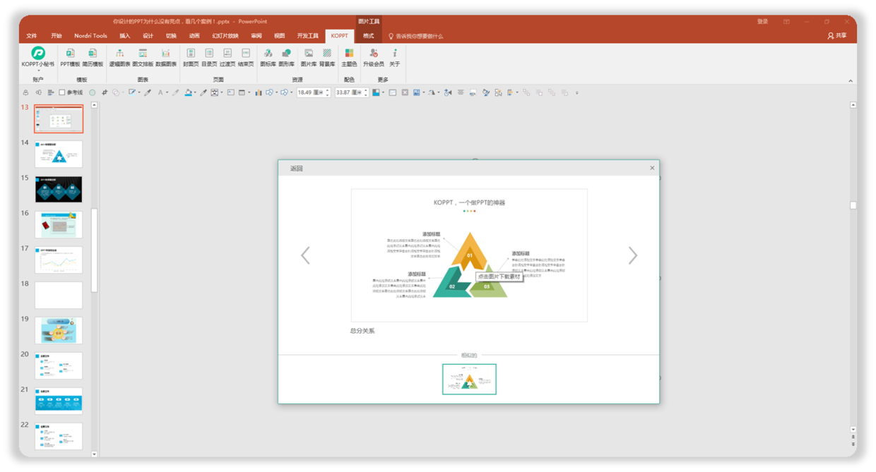The height and width of the screenshot is (472, 876).
Task: Click the 数据图表 data chart icon
Action: (165, 54)
